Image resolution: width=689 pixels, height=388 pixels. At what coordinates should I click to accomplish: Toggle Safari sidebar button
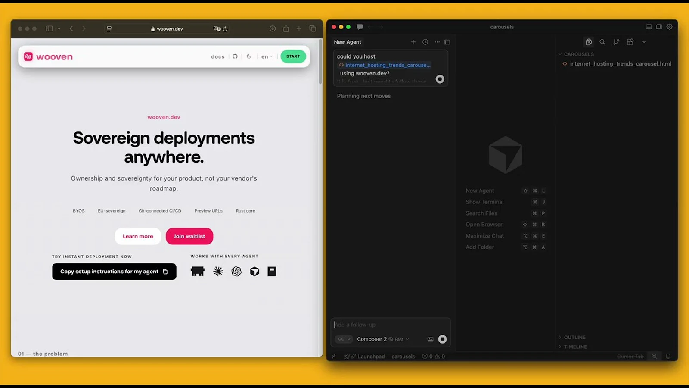pos(50,28)
